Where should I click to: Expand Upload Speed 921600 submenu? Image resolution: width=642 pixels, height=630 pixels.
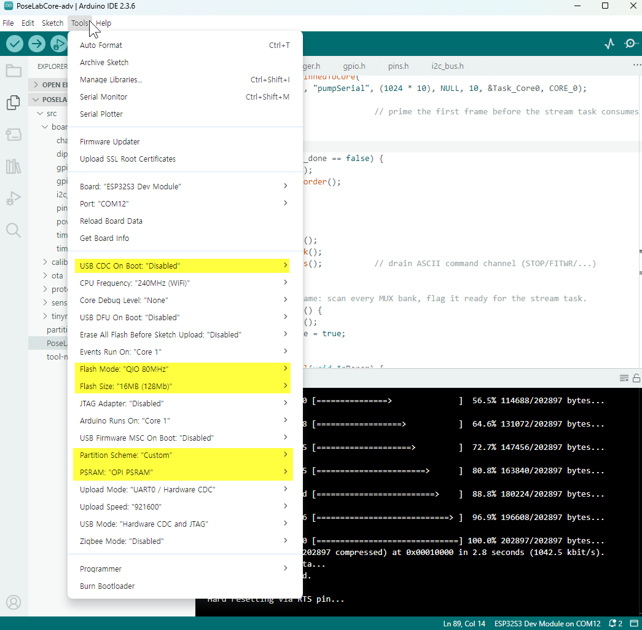pos(185,506)
